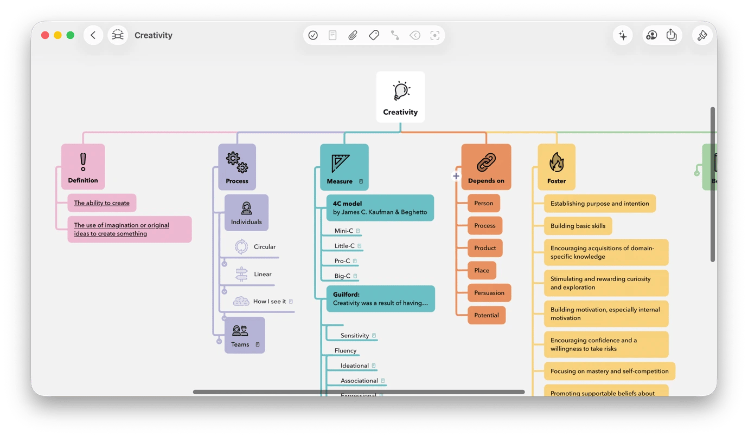Screen dimensions: 748x437
Task: Click the ruler triangle icon on Measure
Action: (340, 162)
